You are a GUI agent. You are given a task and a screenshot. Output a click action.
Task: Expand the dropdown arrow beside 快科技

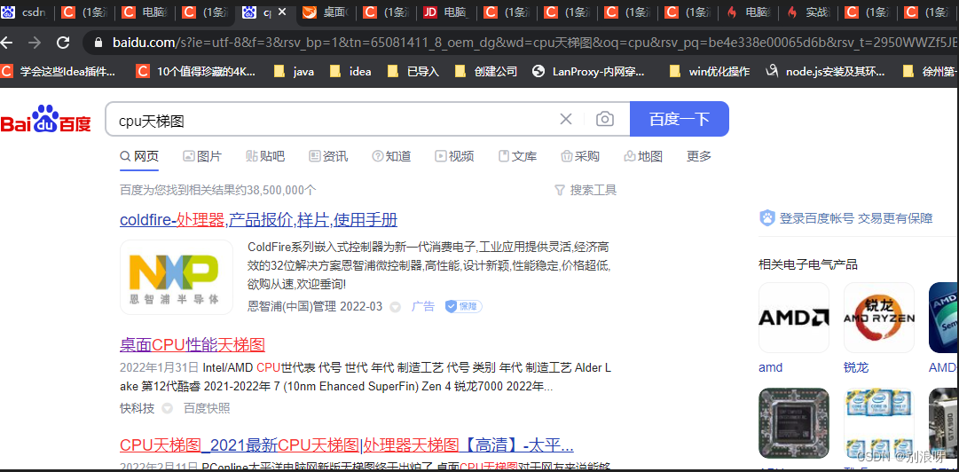click(x=167, y=408)
